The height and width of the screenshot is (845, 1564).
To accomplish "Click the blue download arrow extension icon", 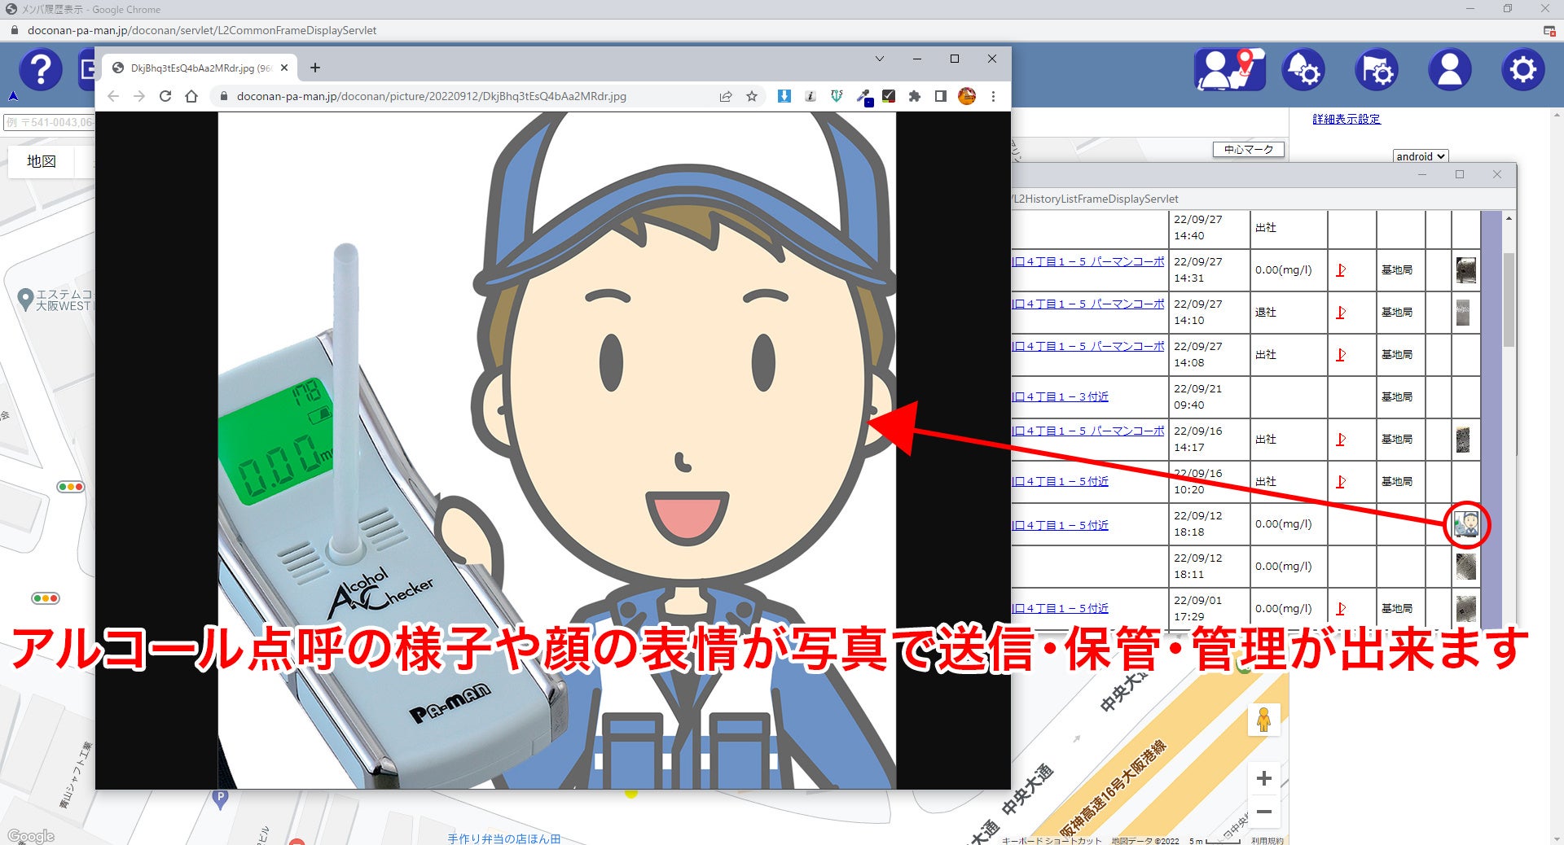I will 784,96.
